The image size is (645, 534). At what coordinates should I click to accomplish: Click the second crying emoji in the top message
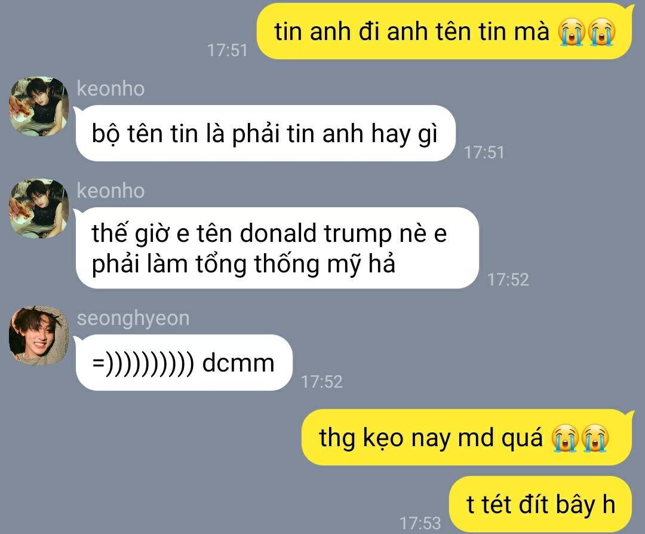[x=602, y=32]
